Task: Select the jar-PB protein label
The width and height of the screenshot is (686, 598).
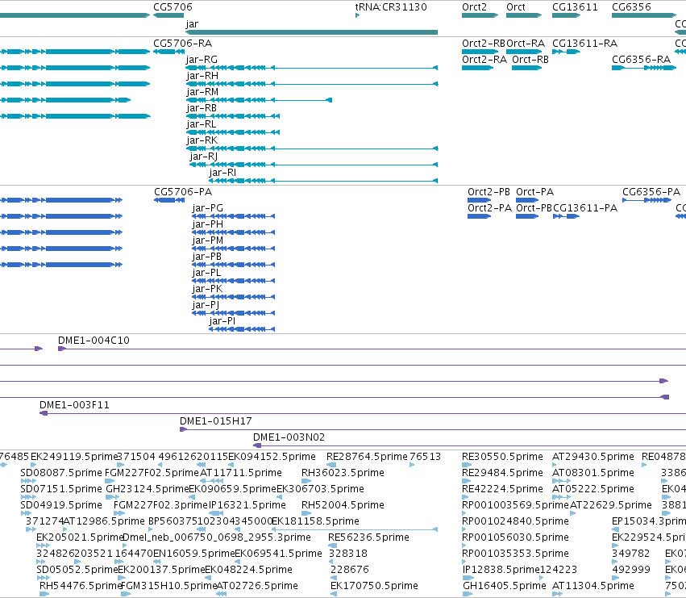Action: 206,257
